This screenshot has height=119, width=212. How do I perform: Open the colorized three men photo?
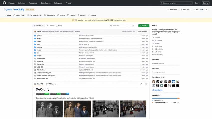tap(77, 109)
